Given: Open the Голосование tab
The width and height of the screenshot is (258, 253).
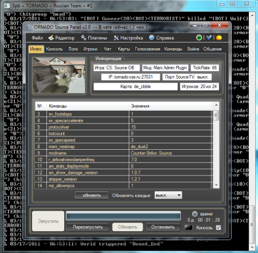Looking at the screenshot, I should pyautogui.click(x=147, y=49).
